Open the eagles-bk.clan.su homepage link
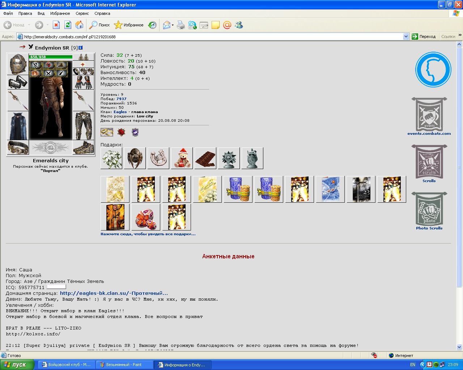463x370 pixels. tap(114, 293)
